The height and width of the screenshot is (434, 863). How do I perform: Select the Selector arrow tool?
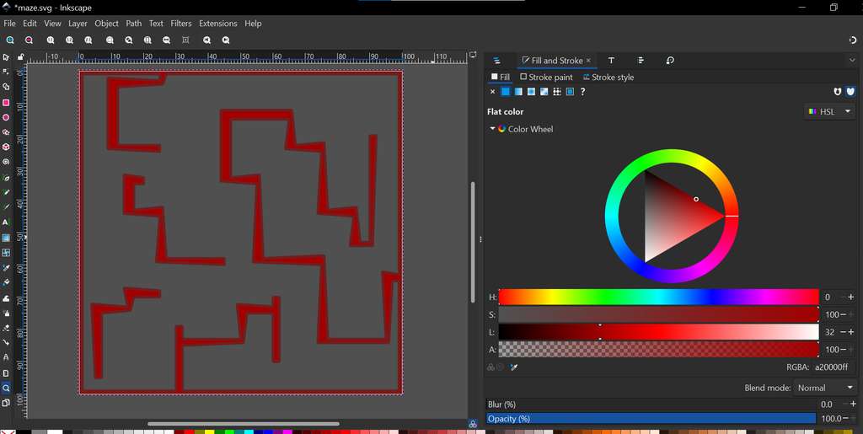pyautogui.click(x=6, y=57)
